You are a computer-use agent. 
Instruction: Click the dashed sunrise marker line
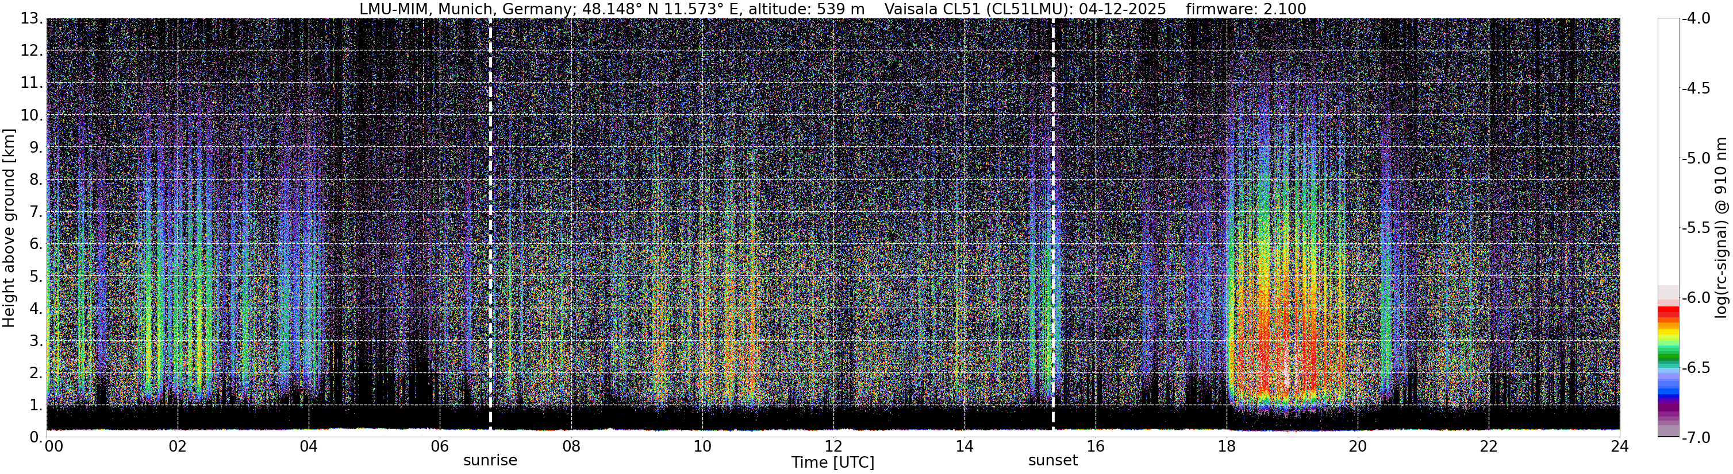click(x=490, y=224)
